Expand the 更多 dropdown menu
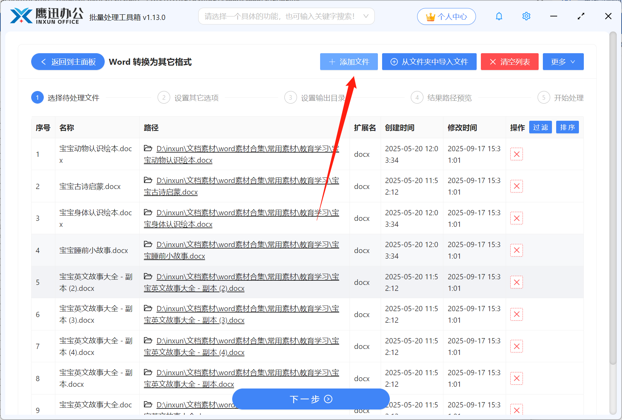Viewport: 622px width, 420px height. point(563,62)
